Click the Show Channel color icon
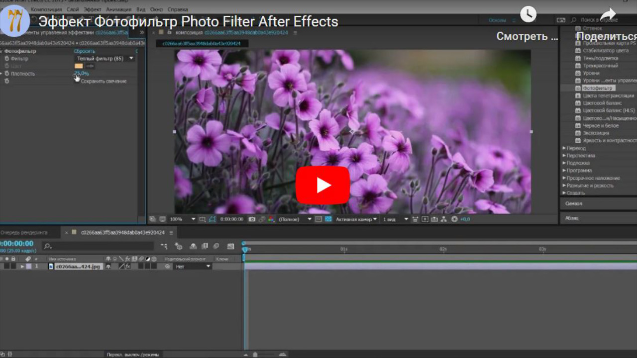The image size is (637, 358). coord(272,219)
